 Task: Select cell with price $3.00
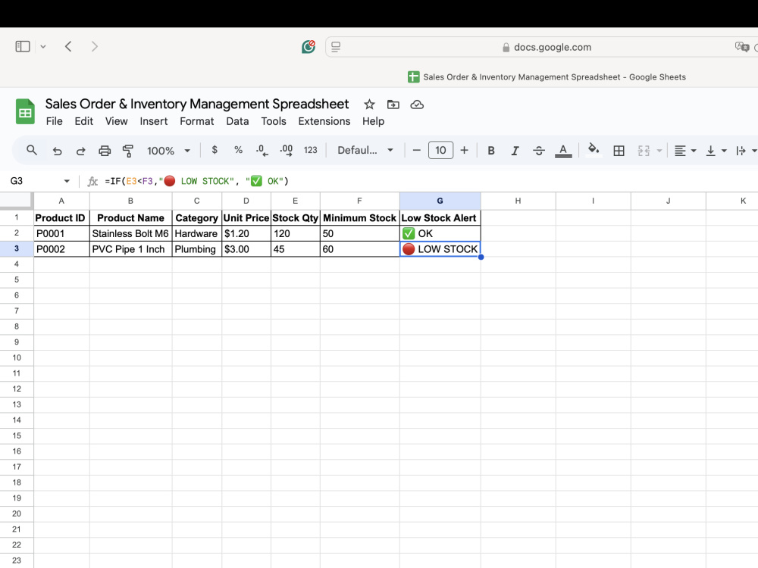246,248
